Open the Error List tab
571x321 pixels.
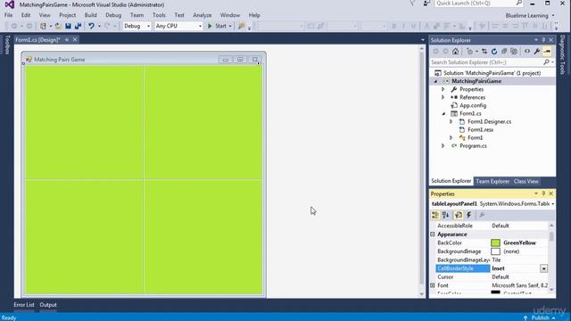coord(24,305)
